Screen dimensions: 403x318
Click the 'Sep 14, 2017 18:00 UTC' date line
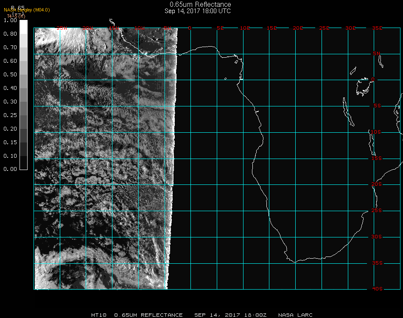(198, 11)
